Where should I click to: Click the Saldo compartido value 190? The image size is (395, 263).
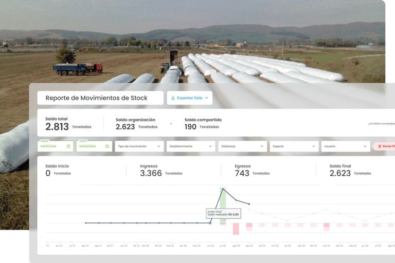click(190, 126)
